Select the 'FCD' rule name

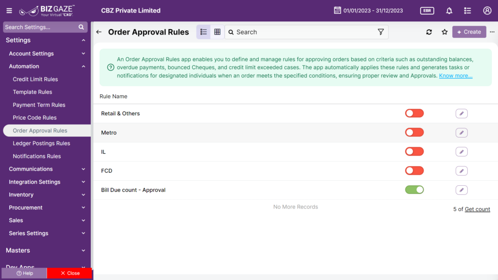[x=107, y=171]
